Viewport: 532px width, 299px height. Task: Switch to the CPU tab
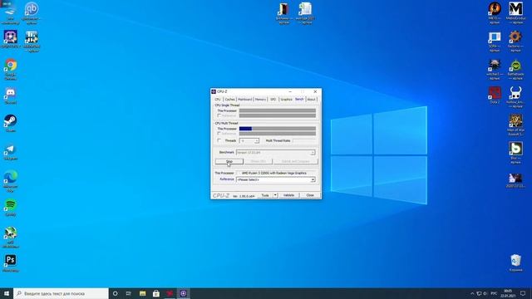click(218, 100)
